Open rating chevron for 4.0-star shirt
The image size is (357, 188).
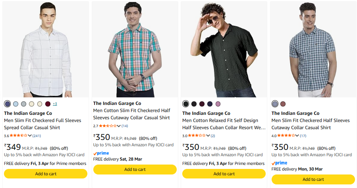(x=297, y=136)
